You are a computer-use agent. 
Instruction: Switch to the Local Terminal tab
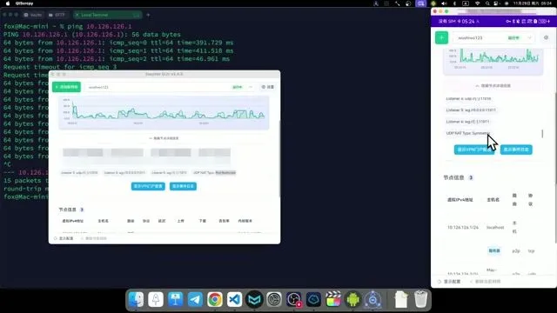coord(107,15)
